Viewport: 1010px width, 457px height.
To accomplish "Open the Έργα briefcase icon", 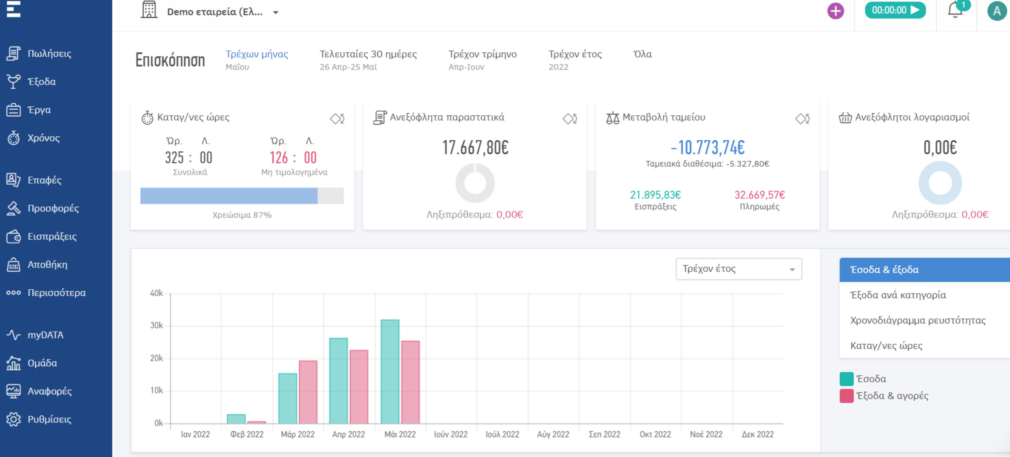I will tap(13, 109).
